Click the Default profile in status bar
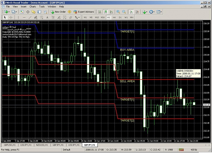212x153 pixels. click(66, 150)
